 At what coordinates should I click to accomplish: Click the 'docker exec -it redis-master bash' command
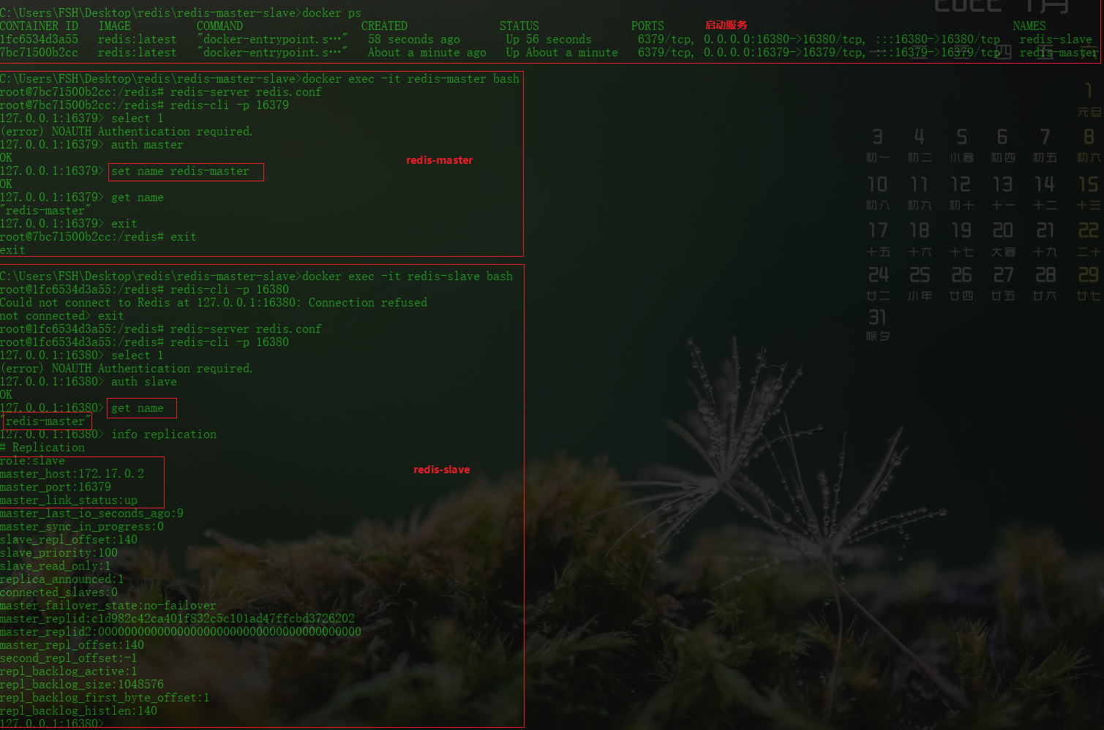pyautogui.click(x=410, y=78)
